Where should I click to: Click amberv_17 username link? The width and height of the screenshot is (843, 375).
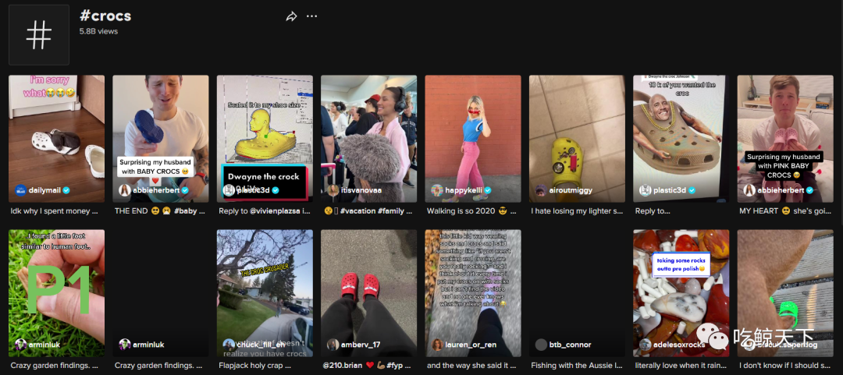(x=361, y=345)
